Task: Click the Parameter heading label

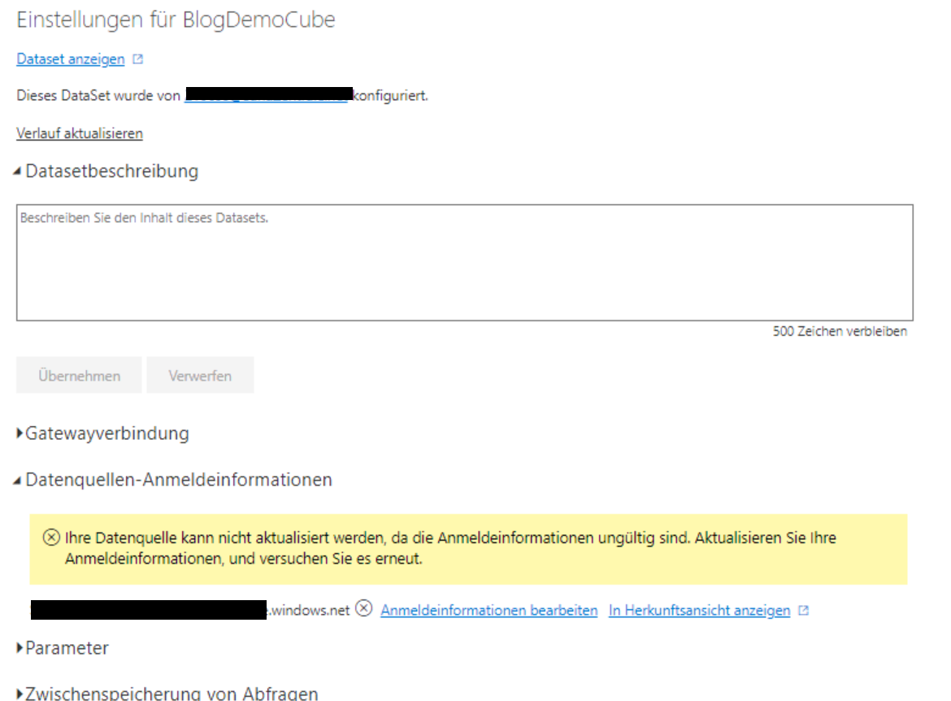Action: click(67, 648)
